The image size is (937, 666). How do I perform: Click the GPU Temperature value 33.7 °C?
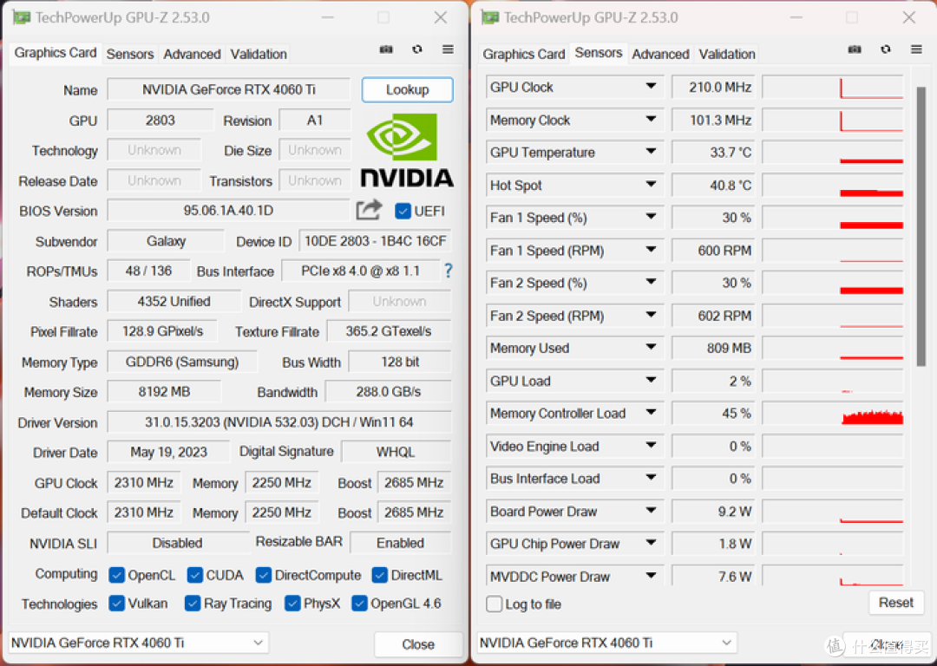(713, 153)
